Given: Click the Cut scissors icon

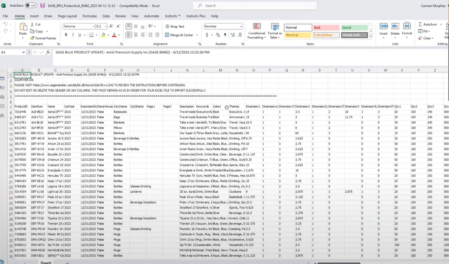Looking at the screenshot, I should (x=32, y=24).
